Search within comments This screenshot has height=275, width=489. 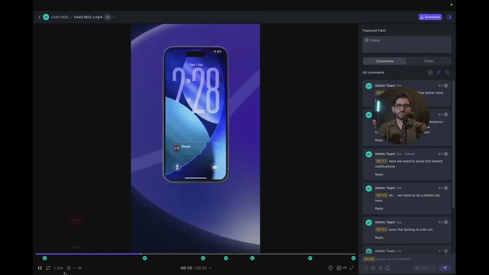(x=447, y=73)
